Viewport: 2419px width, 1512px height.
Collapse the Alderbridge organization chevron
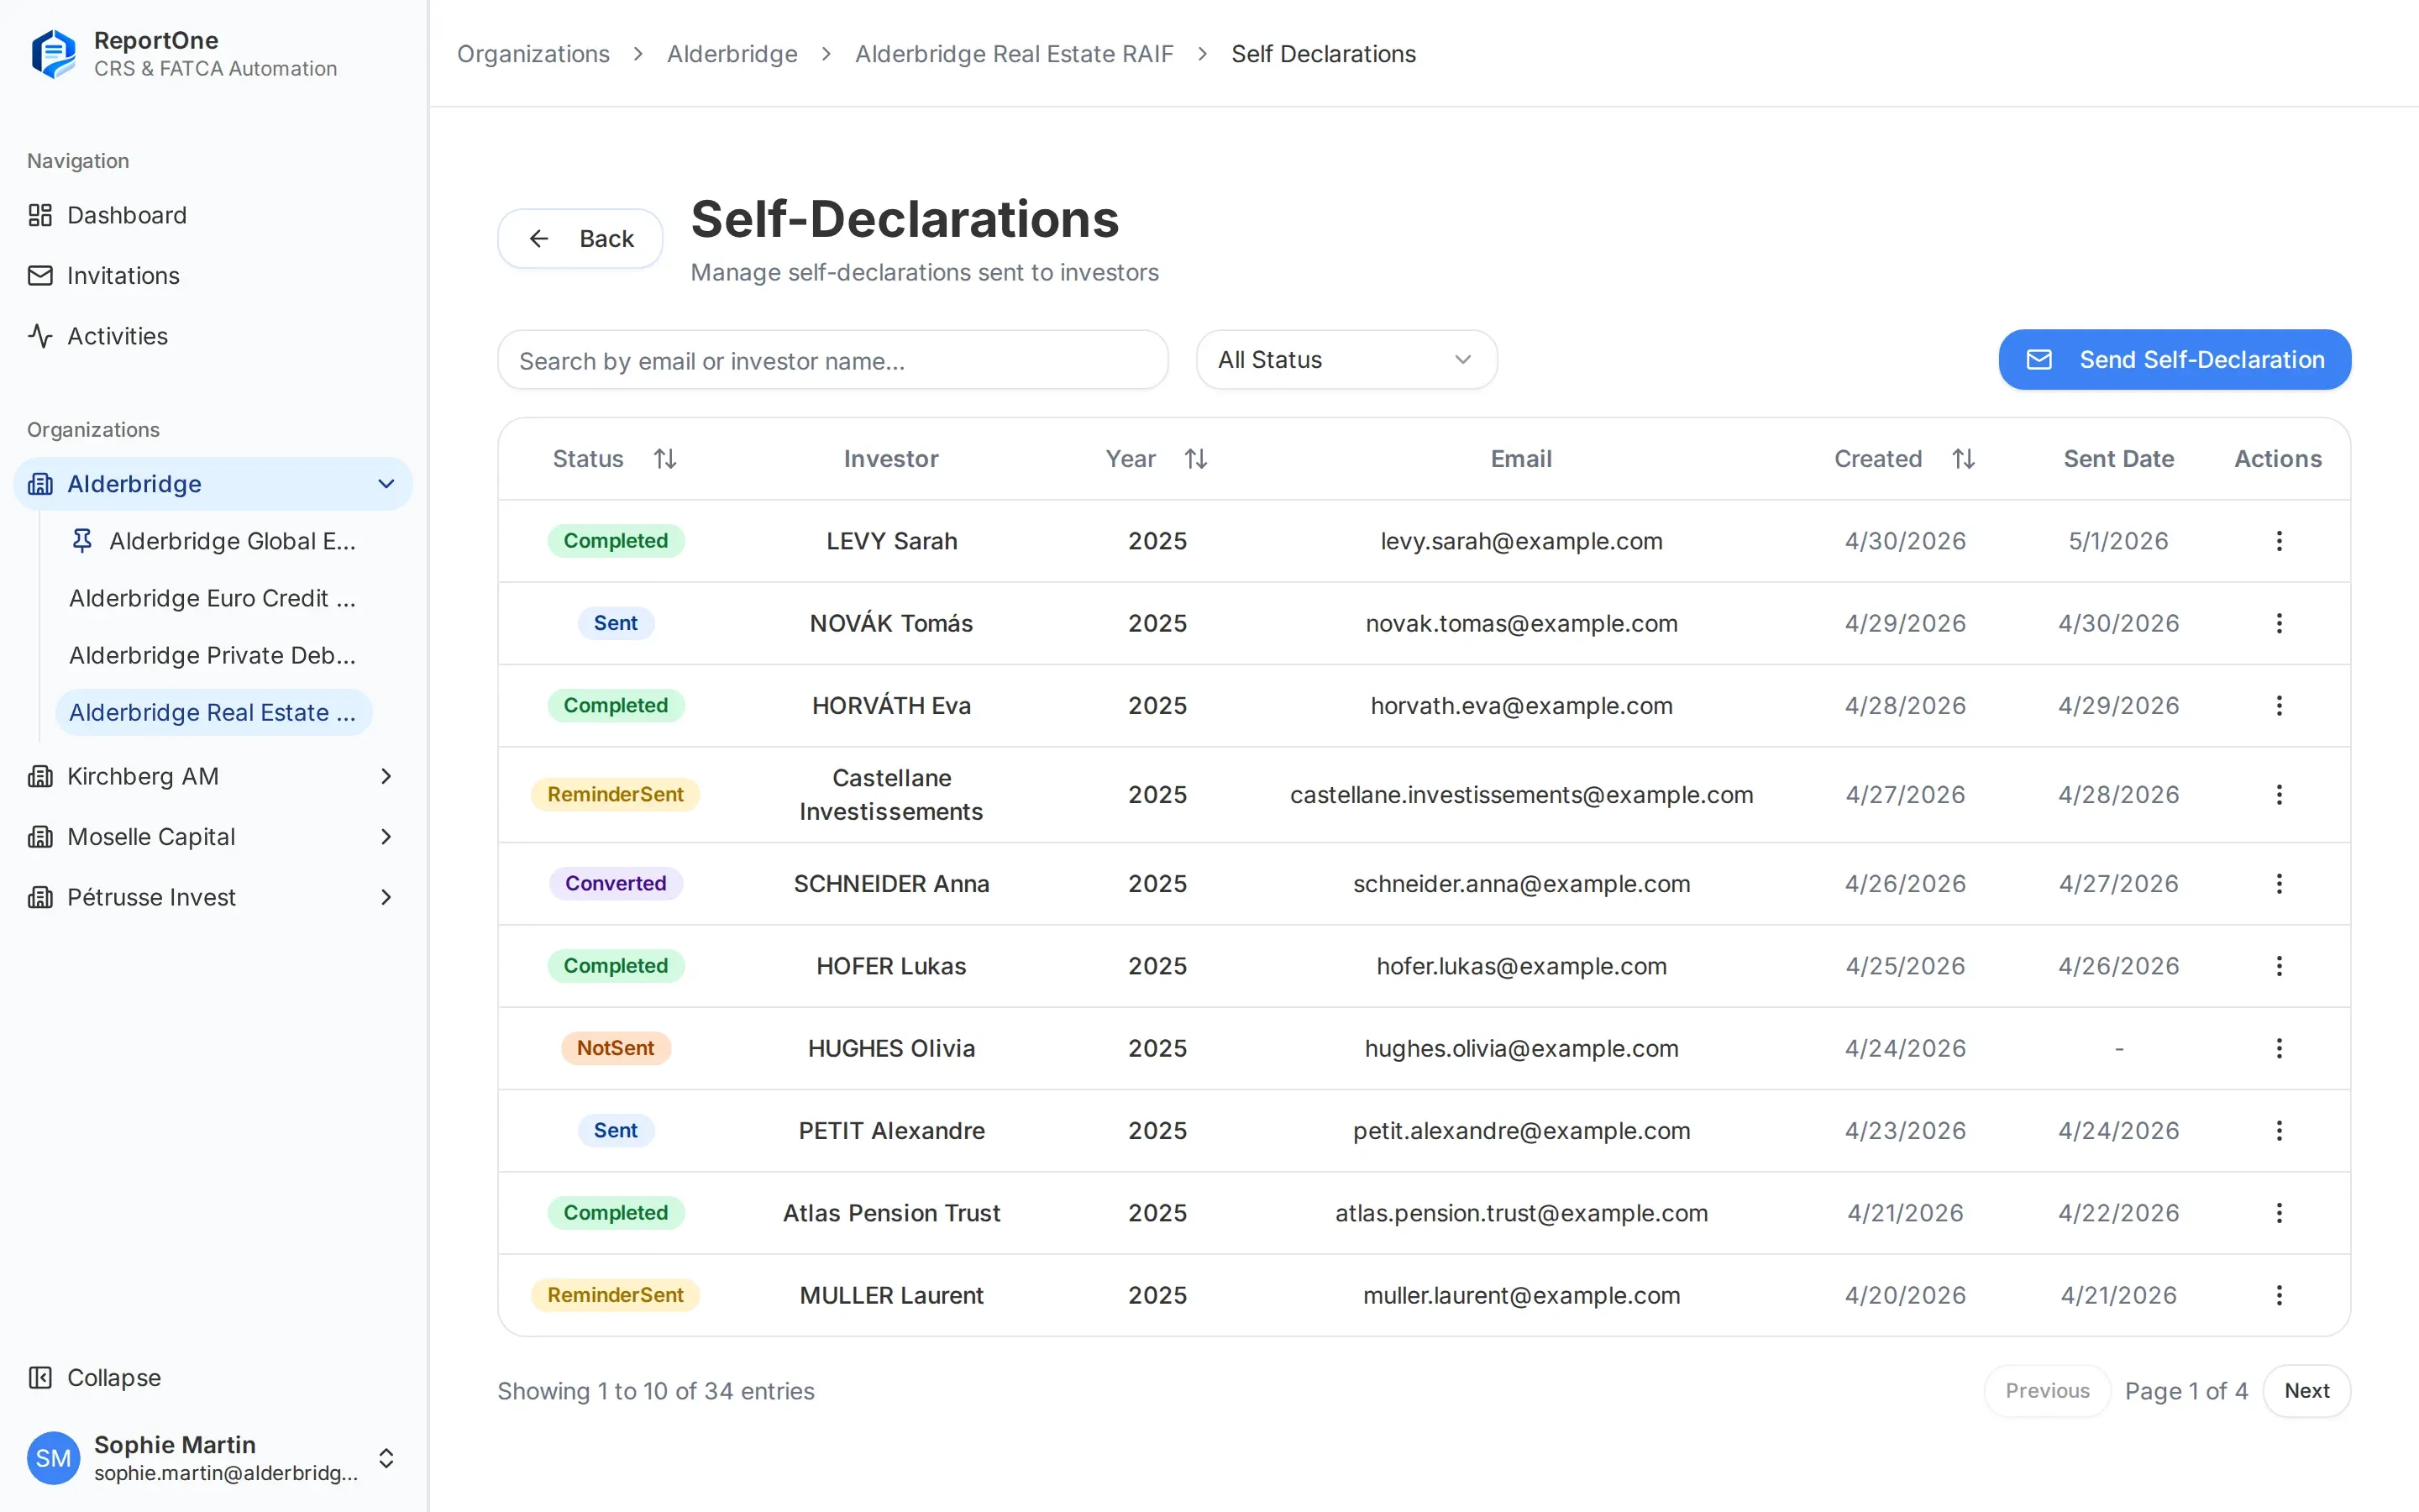386,484
